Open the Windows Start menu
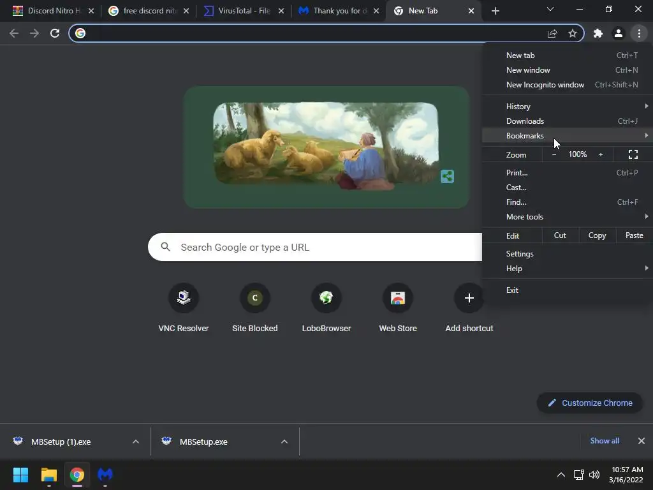Screen dimensions: 653x490 20,475
